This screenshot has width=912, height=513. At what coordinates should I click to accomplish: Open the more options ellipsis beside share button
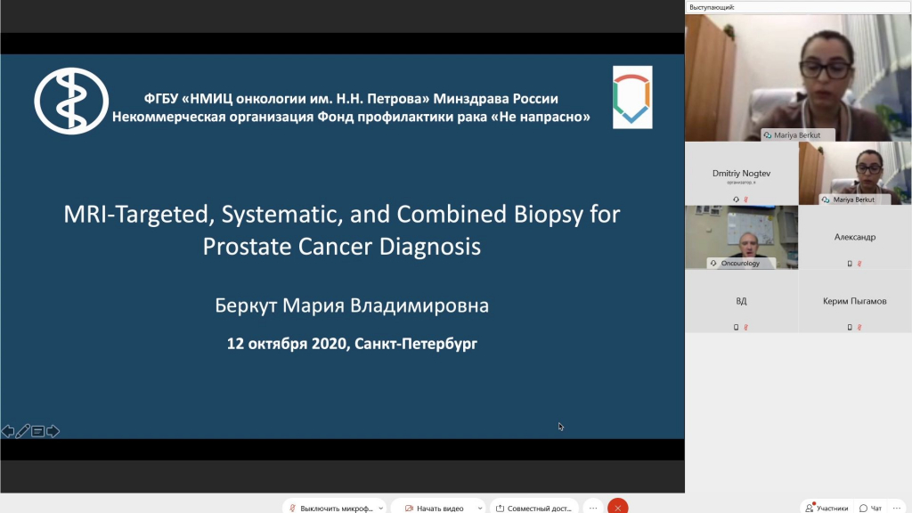click(593, 508)
